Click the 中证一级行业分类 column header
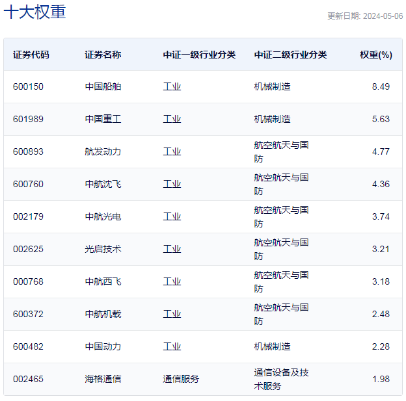 pyautogui.click(x=199, y=55)
